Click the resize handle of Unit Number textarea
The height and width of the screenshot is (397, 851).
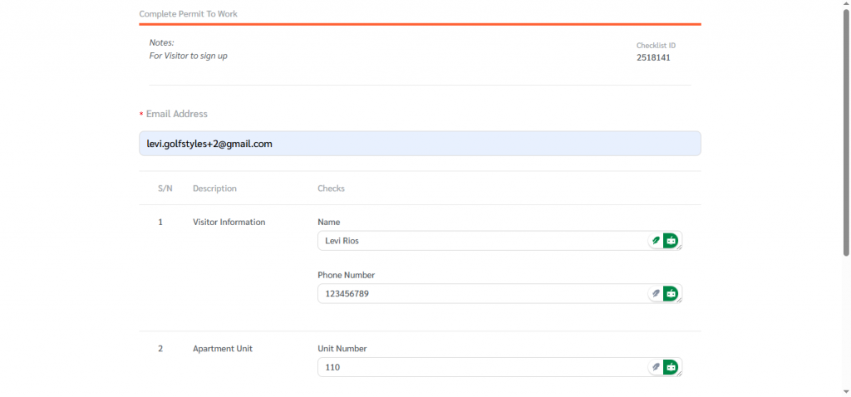tap(681, 375)
